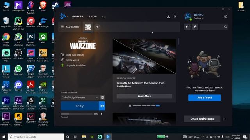This screenshot has height=140, width=250.
Task: Open the Windows notification center
Action: [245, 136]
